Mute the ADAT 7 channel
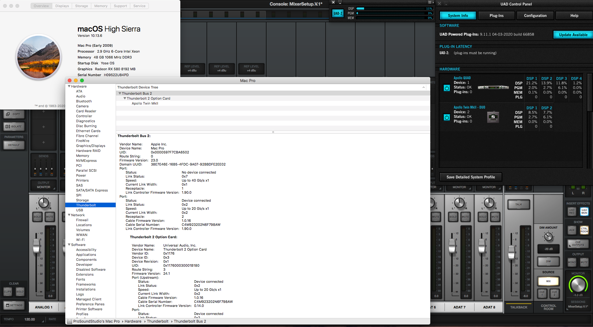 coord(466,217)
